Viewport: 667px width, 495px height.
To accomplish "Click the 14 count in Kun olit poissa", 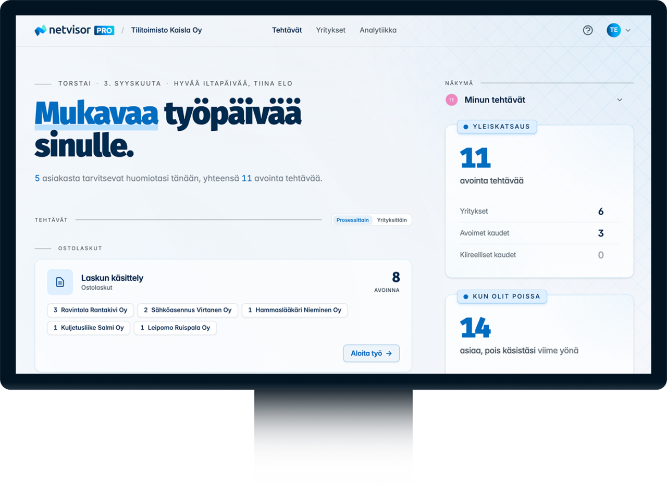I will [x=475, y=328].
